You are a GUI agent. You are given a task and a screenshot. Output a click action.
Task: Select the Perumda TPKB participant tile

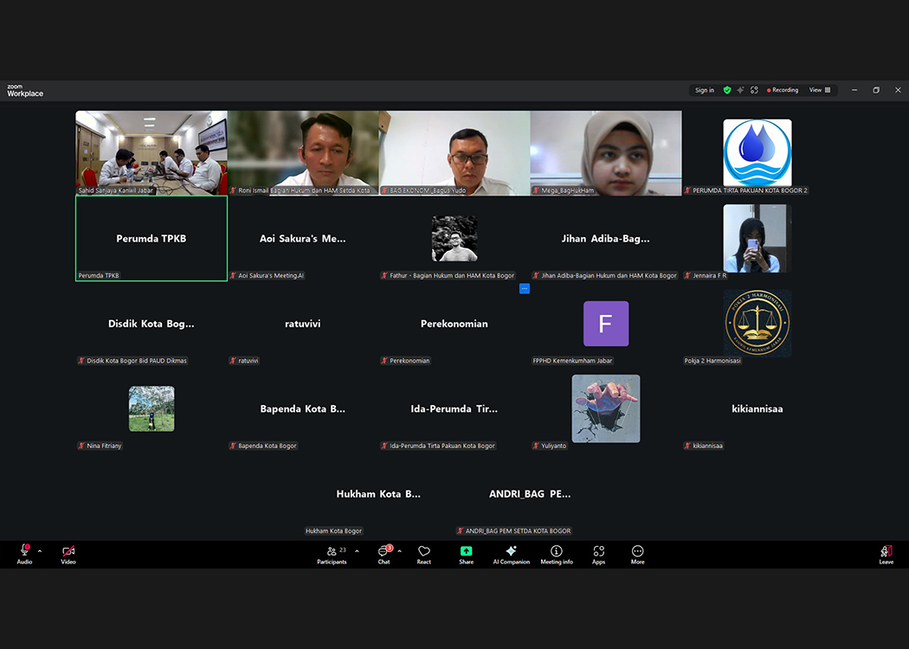tap(151, 238)
